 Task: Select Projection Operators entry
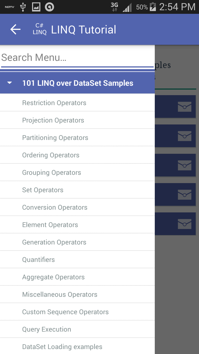point(53,120)
